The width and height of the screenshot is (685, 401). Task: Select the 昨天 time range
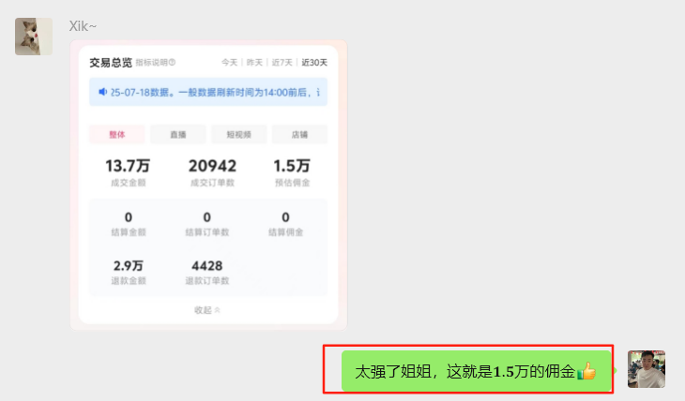(254, 63)
